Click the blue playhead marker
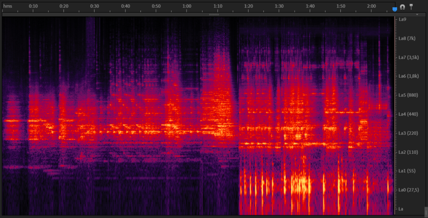 (395, 9)
